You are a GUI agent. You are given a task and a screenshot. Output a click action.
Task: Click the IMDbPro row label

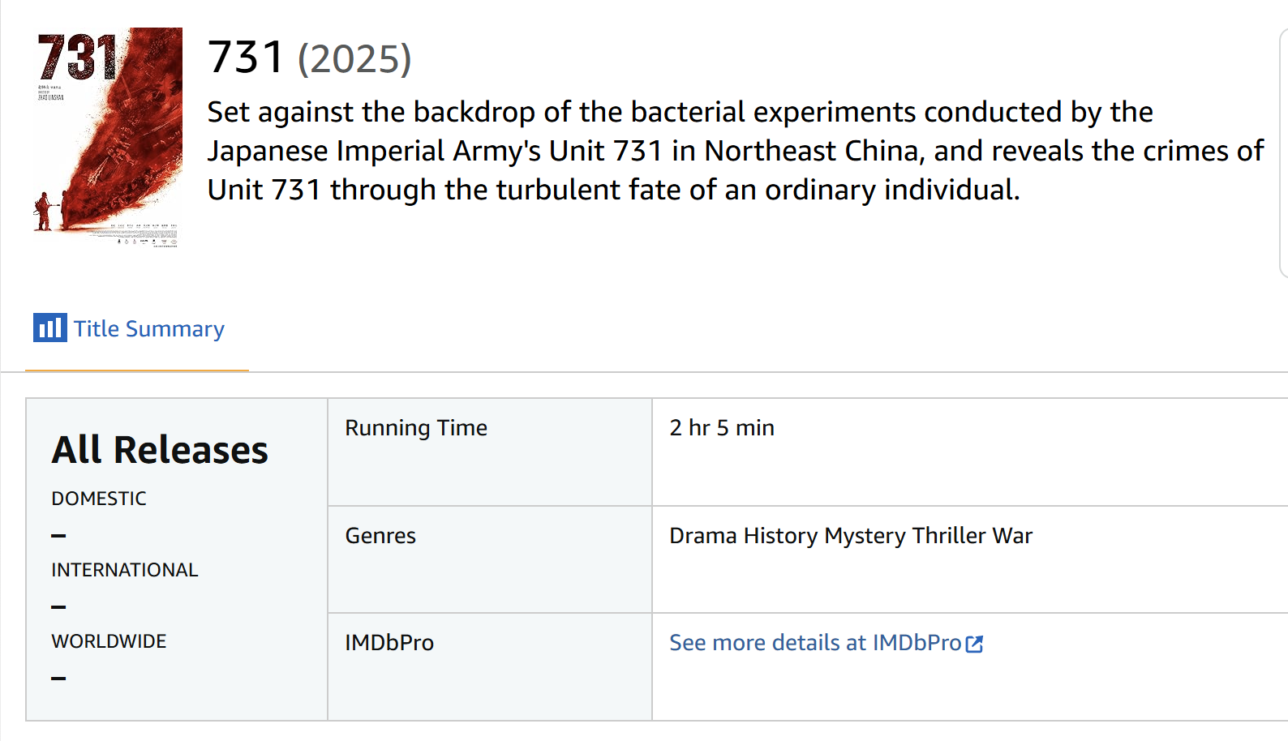(389, 643)
